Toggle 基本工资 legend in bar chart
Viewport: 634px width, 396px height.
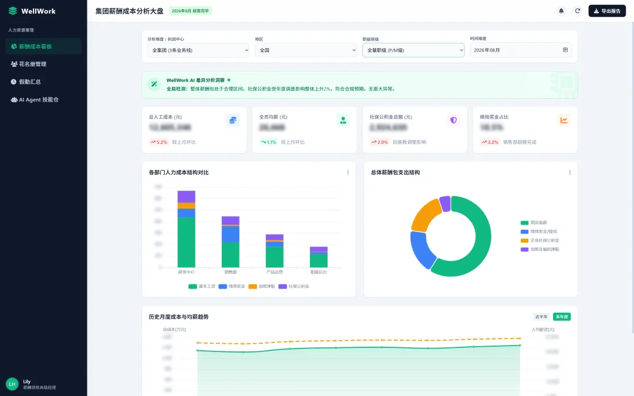(202, 286)
